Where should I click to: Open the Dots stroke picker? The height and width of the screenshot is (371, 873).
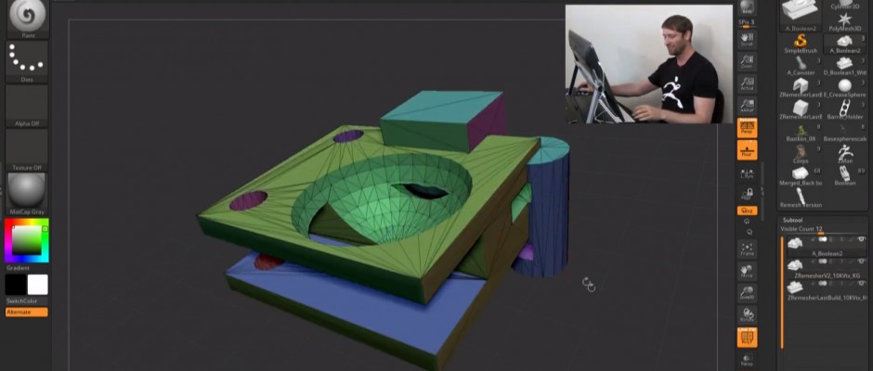[27, 60]
